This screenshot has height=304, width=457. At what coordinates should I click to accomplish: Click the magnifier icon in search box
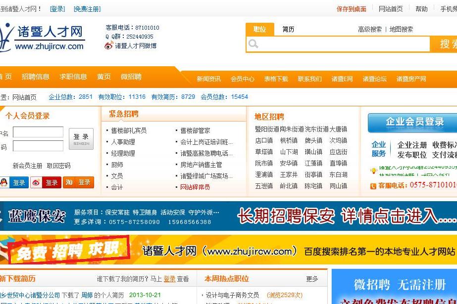coord(253,43)
